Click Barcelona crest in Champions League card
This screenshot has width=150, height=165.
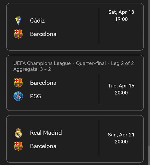point(18,83)
